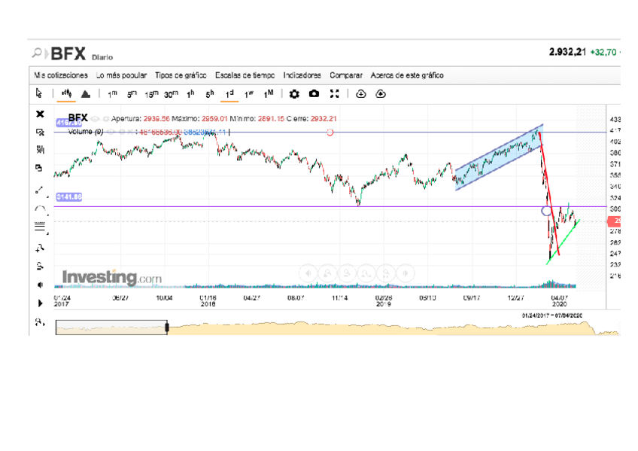The height and width of the screenshot is (451, 638).
Task: Toggle the 1d daily timeframe
Action: pos(229,93)
